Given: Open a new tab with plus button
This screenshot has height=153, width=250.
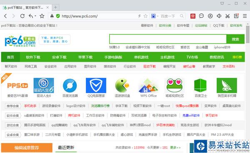Looking at the screenshot, I should tap(55, 7).
